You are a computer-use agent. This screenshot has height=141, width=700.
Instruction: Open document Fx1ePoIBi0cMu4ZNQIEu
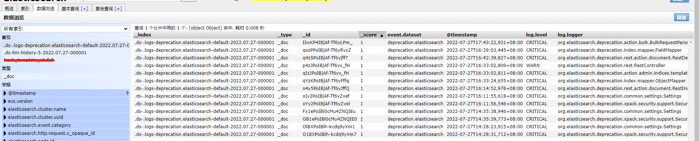(x=329, y=111)
